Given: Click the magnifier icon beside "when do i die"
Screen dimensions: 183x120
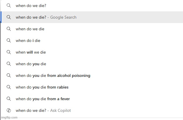Looking at the screenshot, I should coord(9,40).
